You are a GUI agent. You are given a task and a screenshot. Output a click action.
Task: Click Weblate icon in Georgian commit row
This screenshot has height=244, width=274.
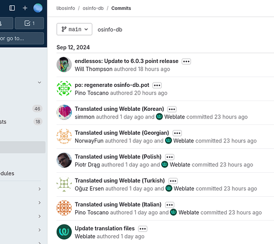pos(169,141)
